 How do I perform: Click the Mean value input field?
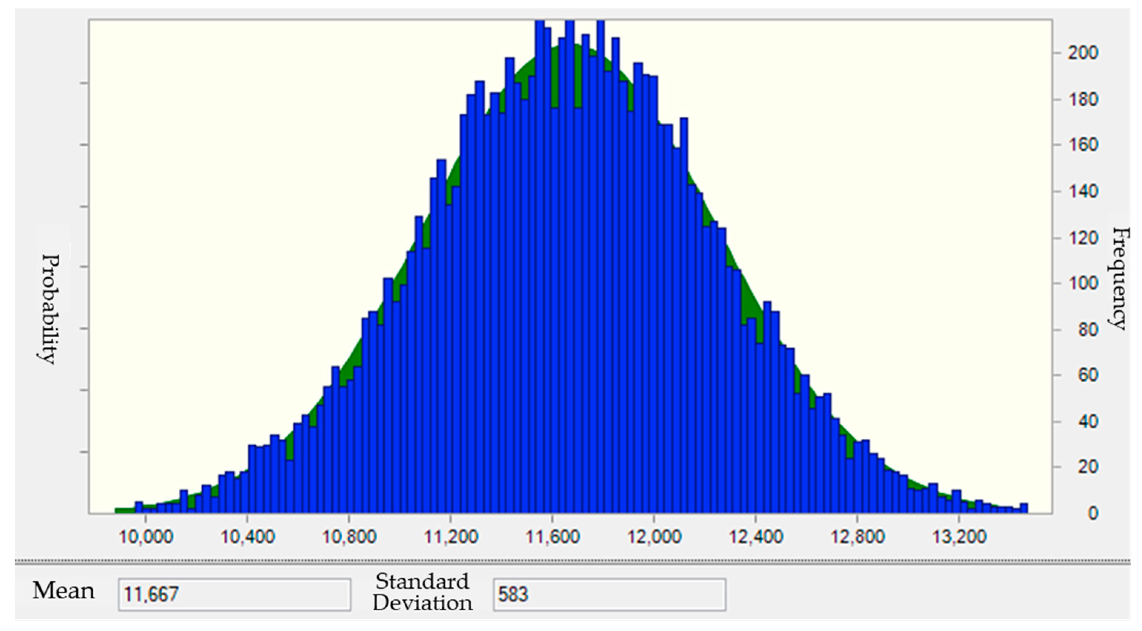[x=234, y=594]
